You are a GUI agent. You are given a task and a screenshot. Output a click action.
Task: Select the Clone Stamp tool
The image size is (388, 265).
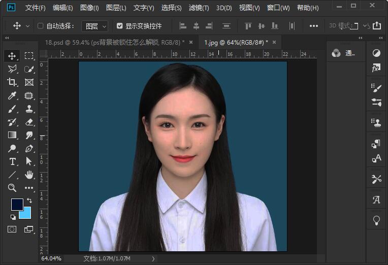(29, 109)
